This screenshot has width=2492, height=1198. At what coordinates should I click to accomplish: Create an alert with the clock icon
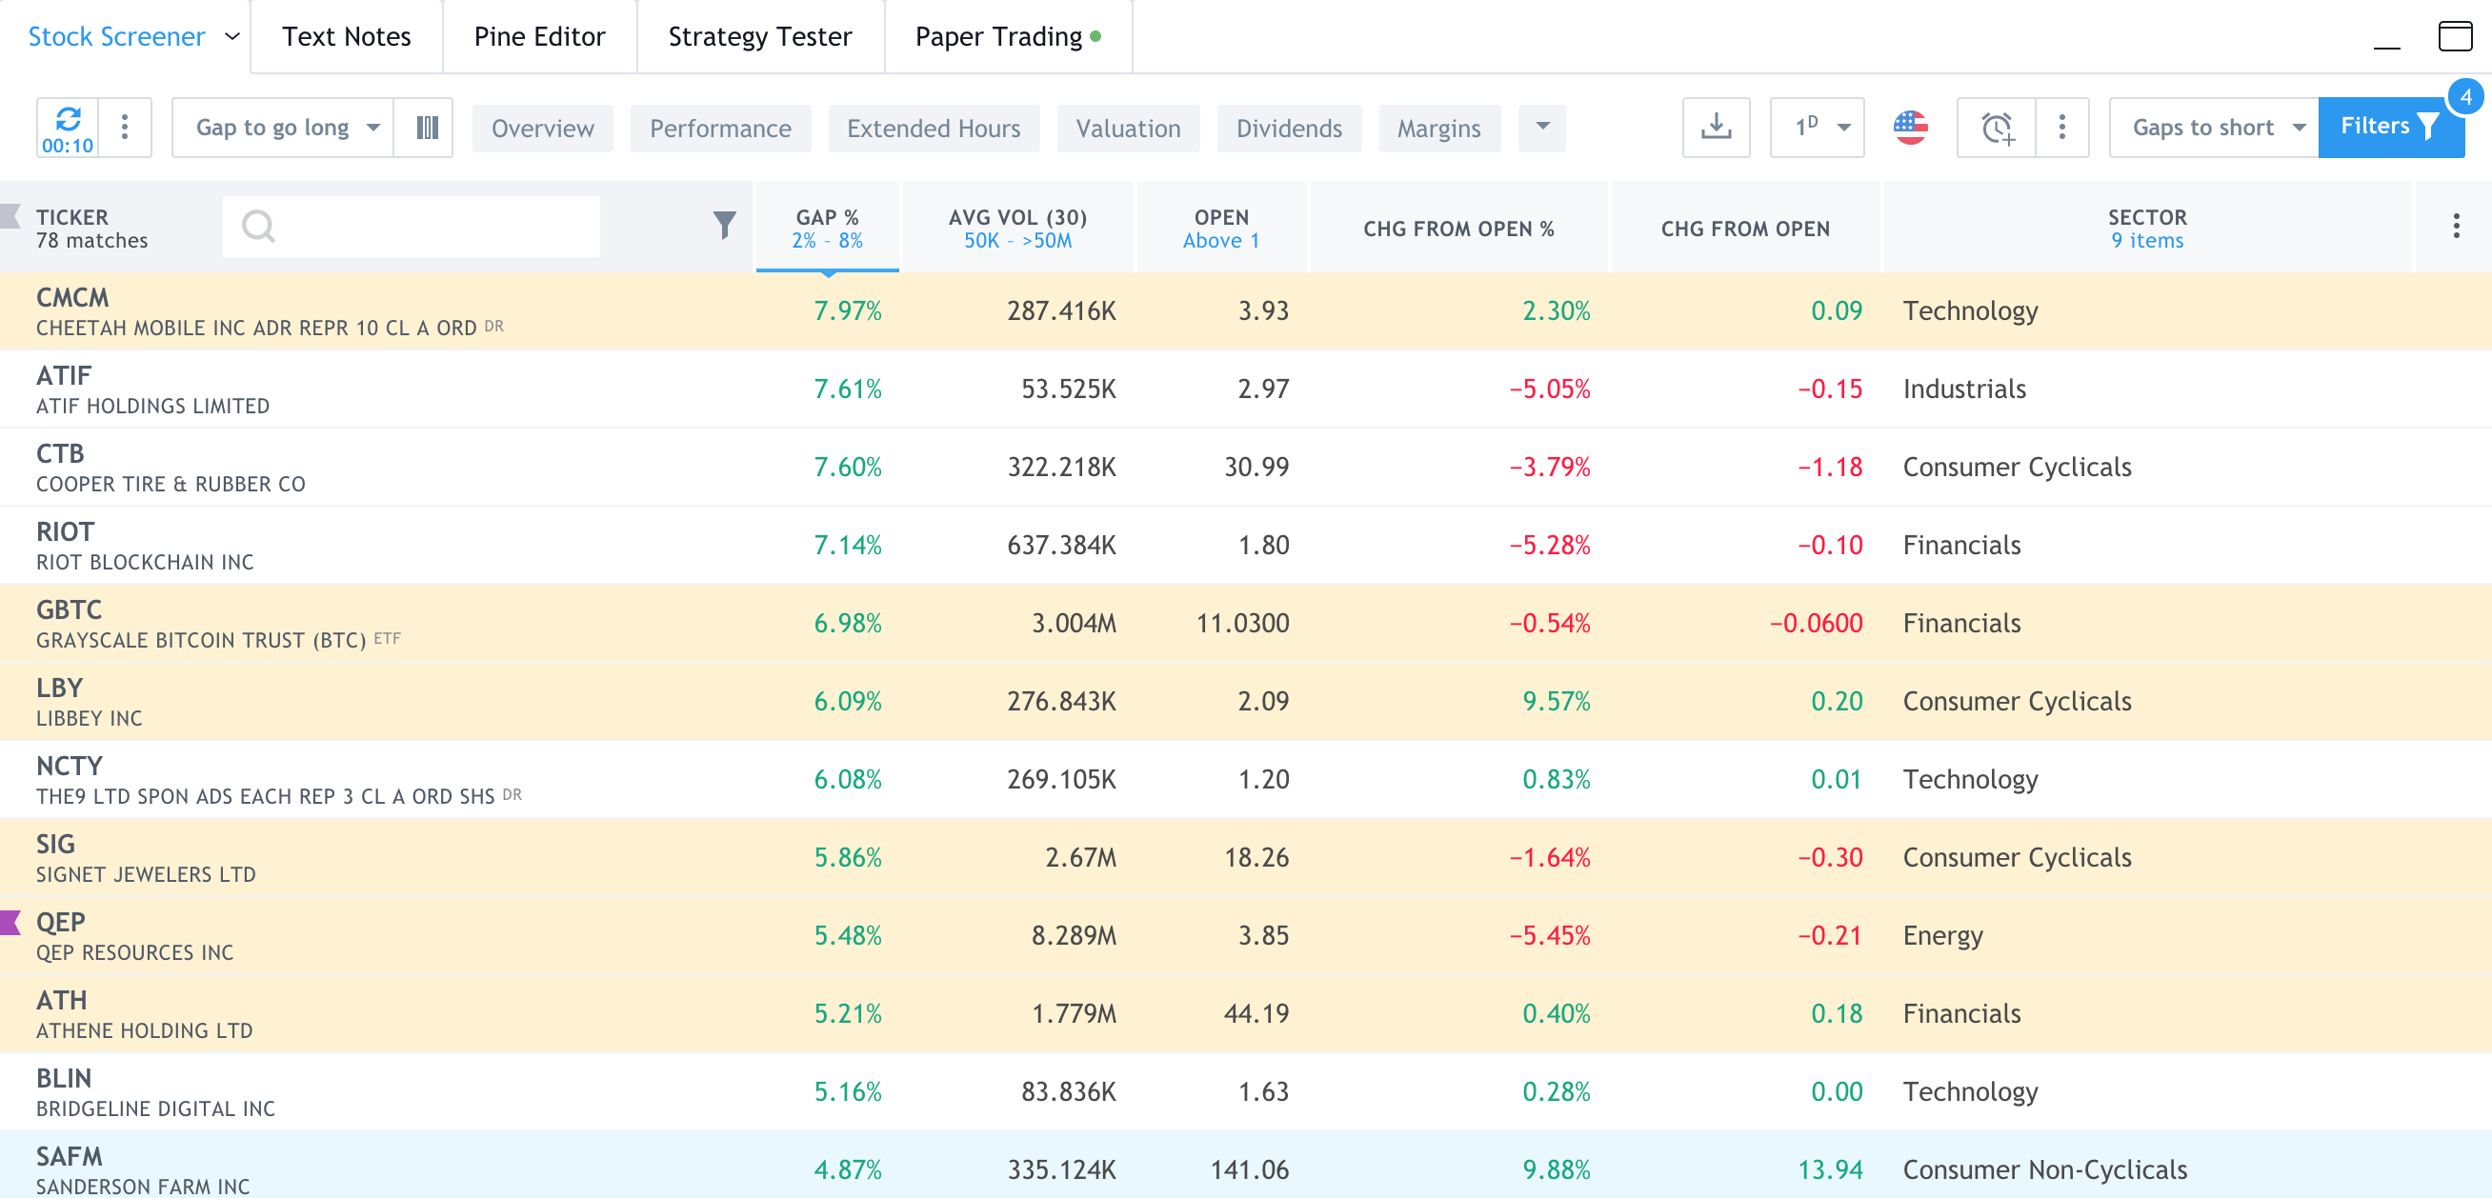coord(1995,127)
